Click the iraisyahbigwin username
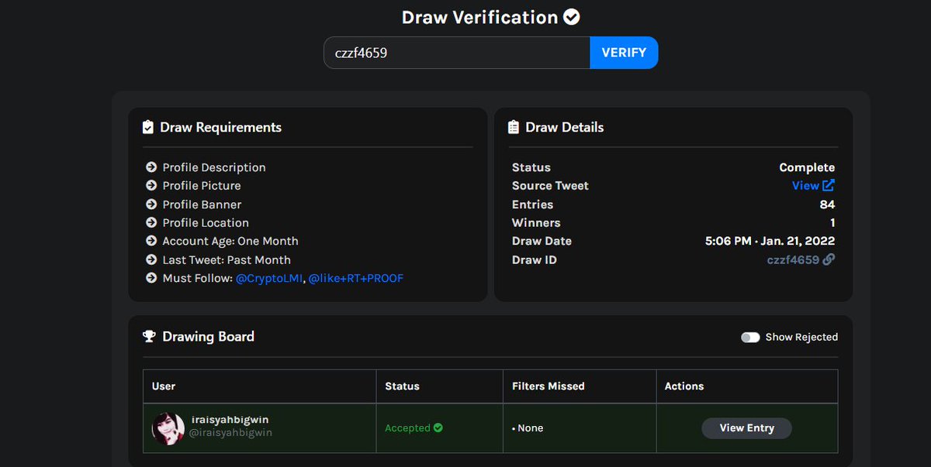This screenshot has width=931, height=467. (230, 420)
